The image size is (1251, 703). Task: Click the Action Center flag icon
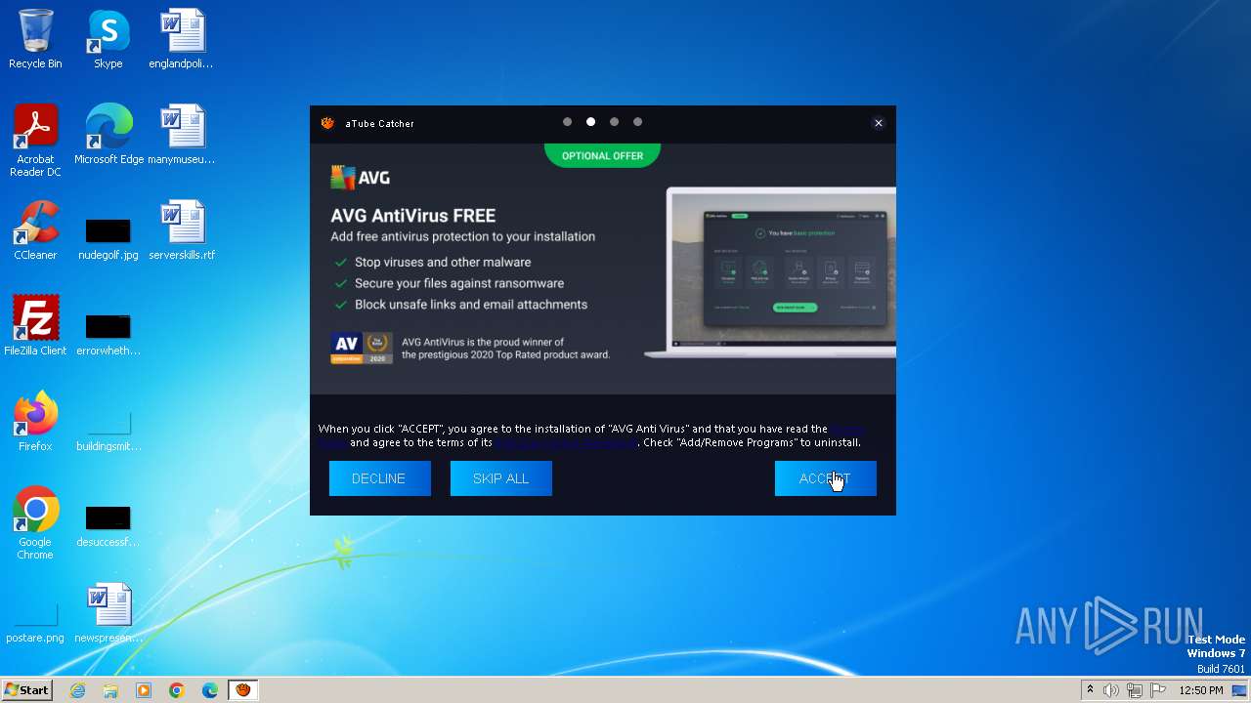[x=1158, y=690]
